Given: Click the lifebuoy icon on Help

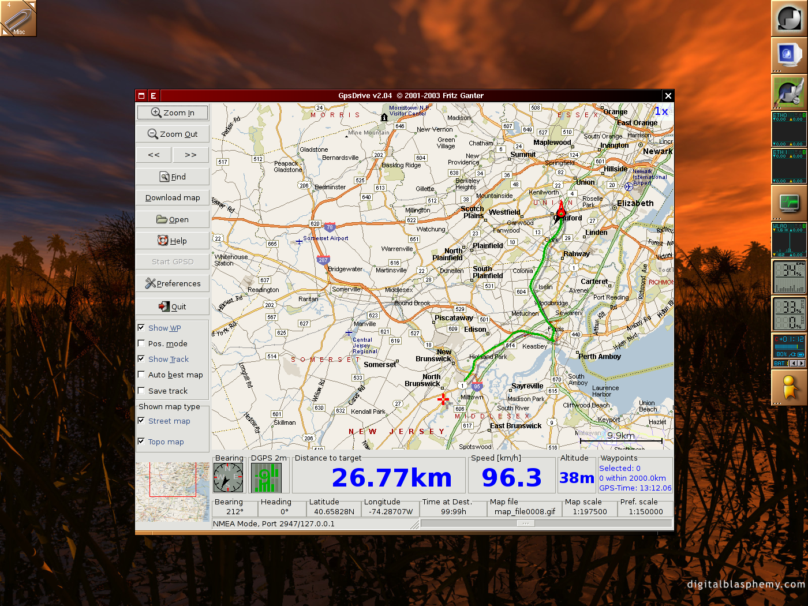Looking at the screenshot, I should 163,241.
